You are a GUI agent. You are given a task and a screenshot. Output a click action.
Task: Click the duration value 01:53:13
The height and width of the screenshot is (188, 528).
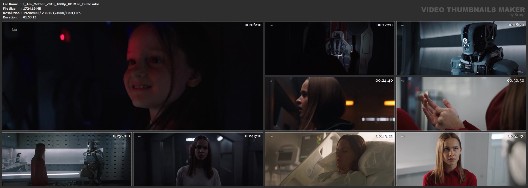click(30, 17)
